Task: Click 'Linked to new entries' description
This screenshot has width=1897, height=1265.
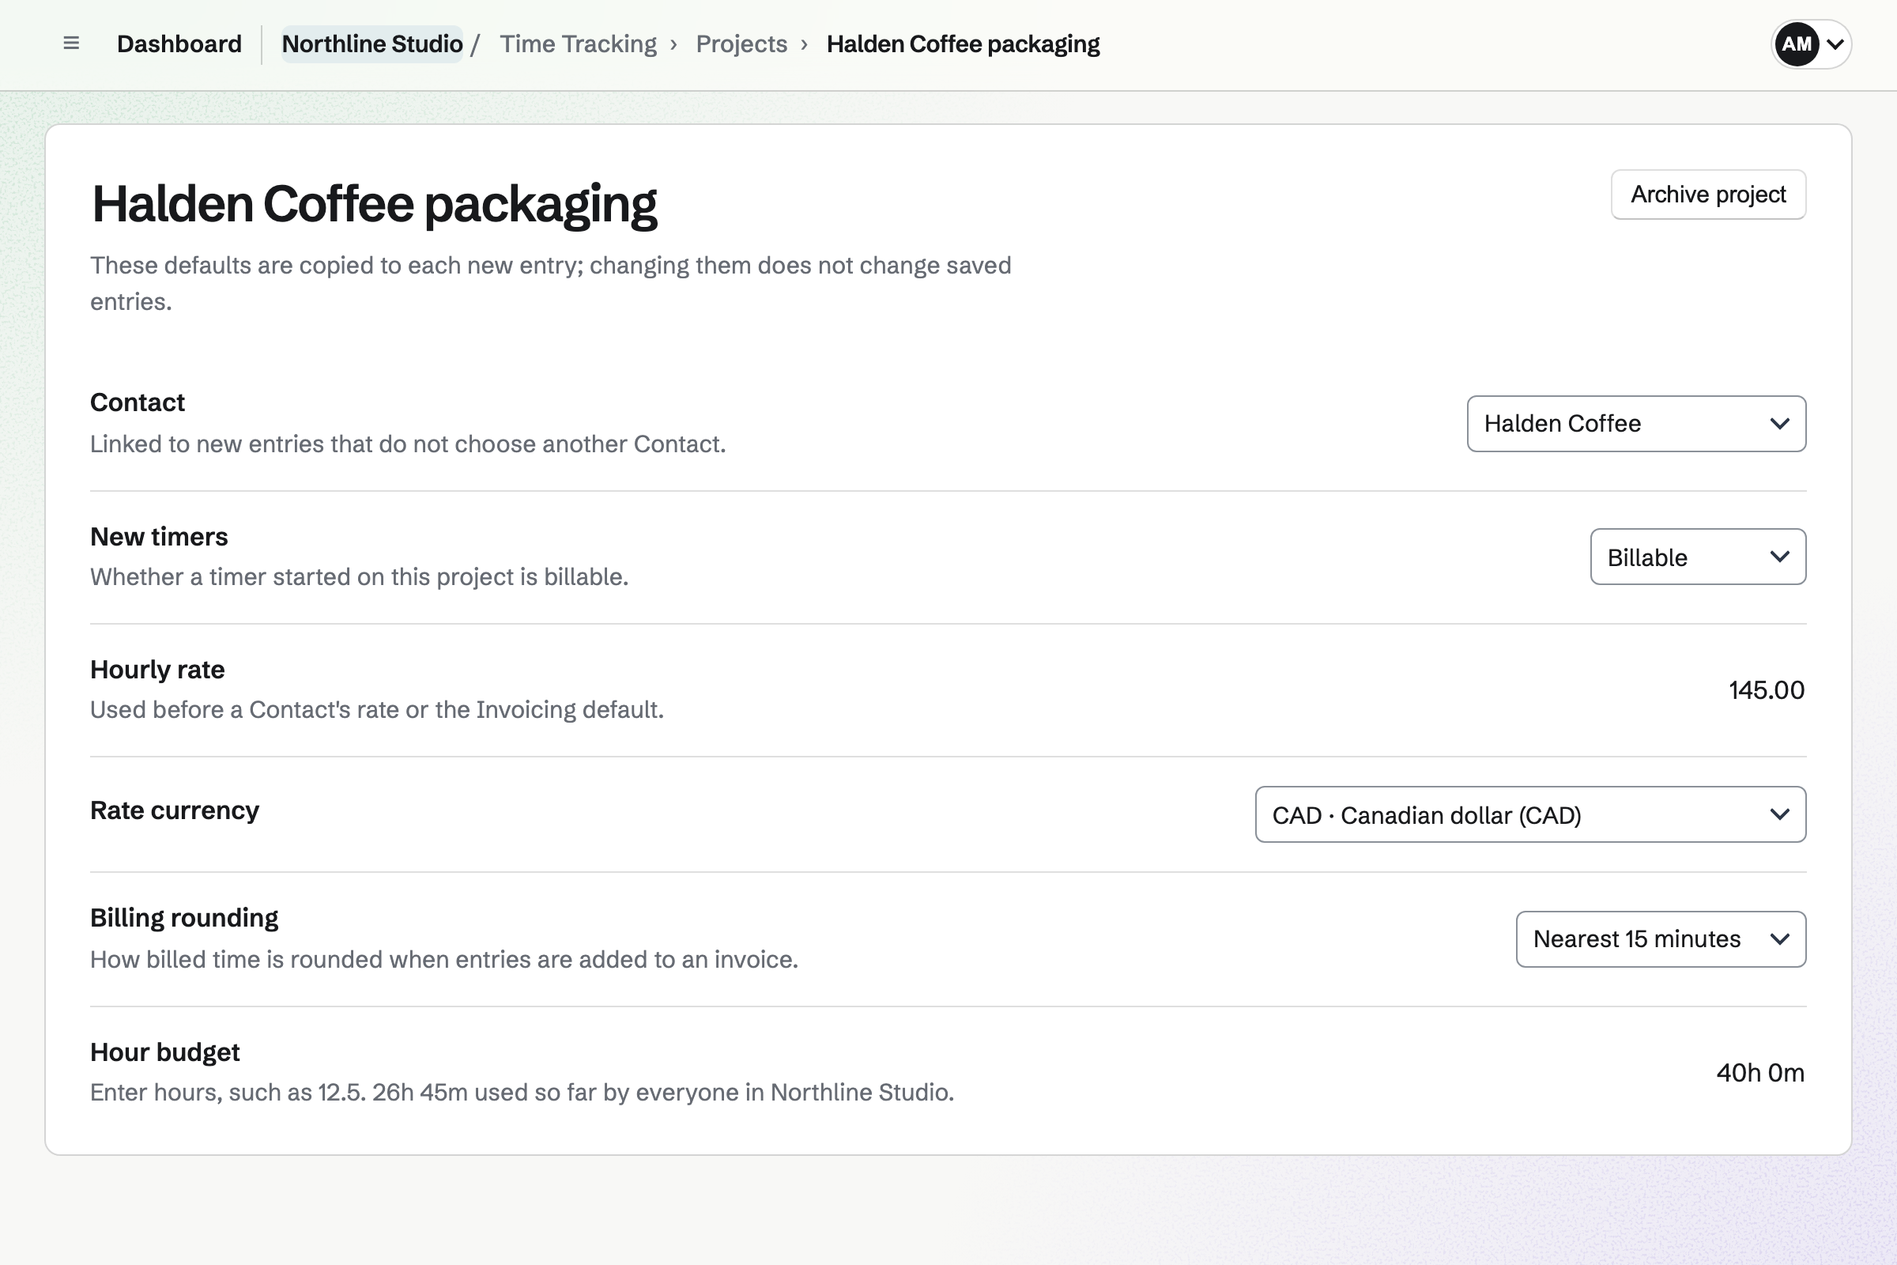Action: coord(407,444)
